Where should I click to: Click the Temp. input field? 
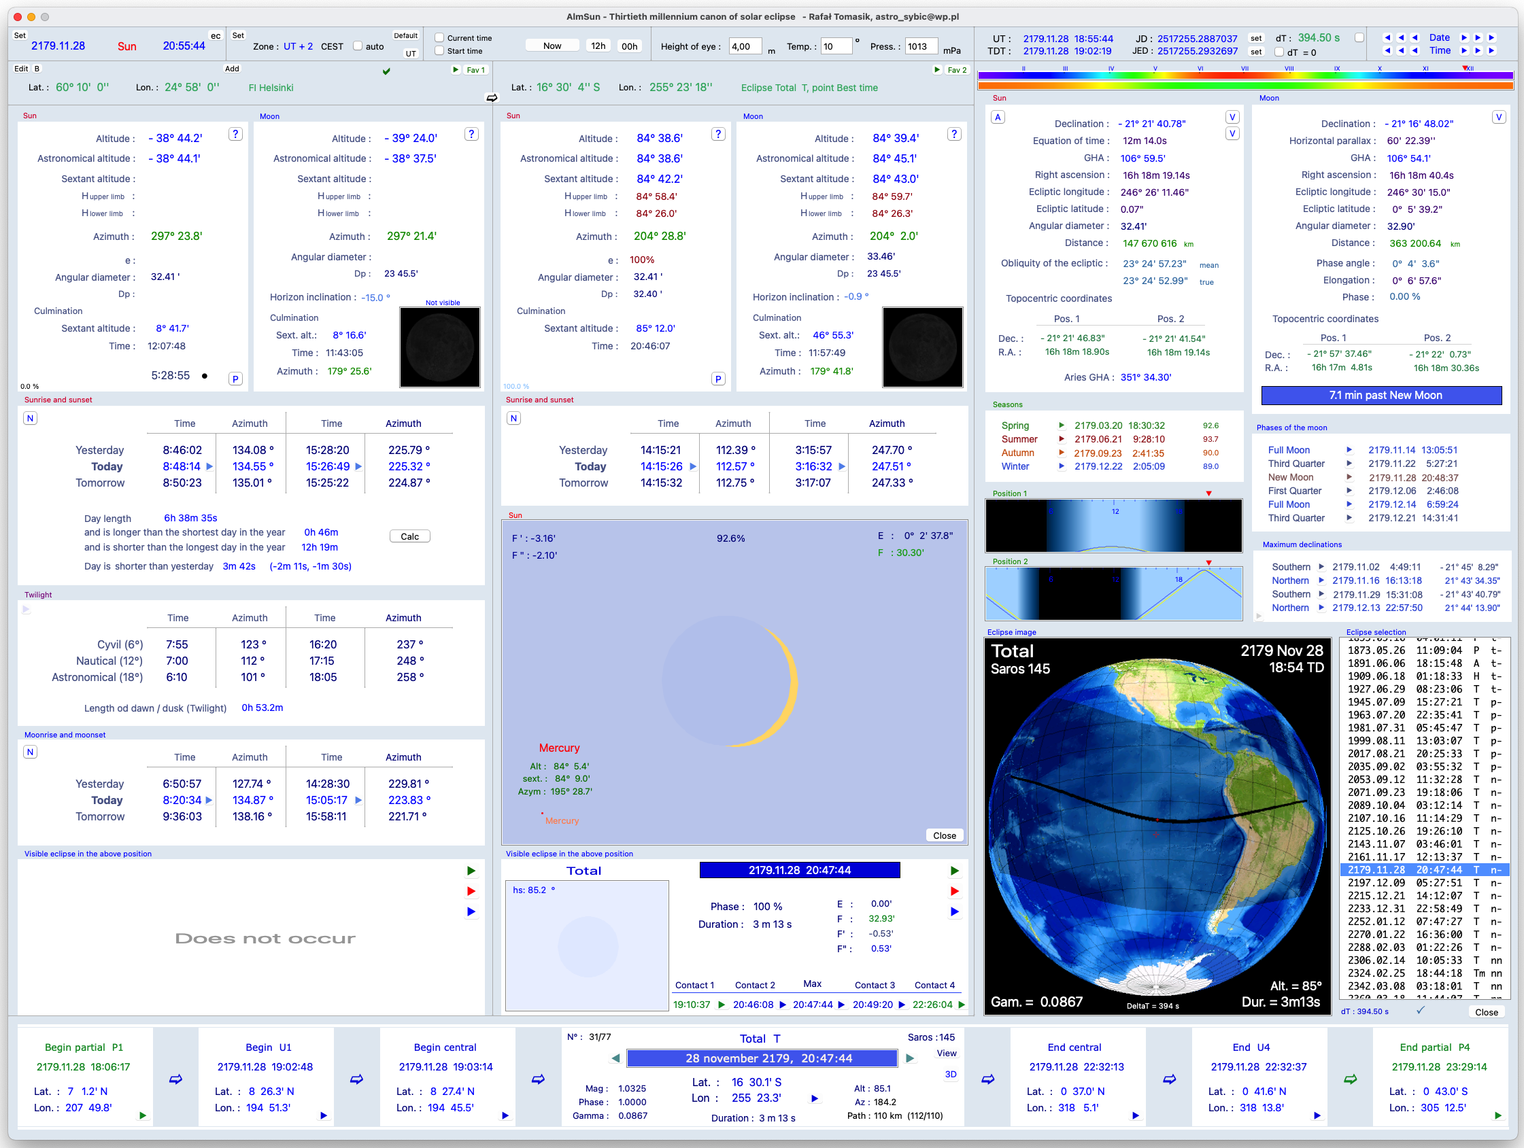point(836,46)
